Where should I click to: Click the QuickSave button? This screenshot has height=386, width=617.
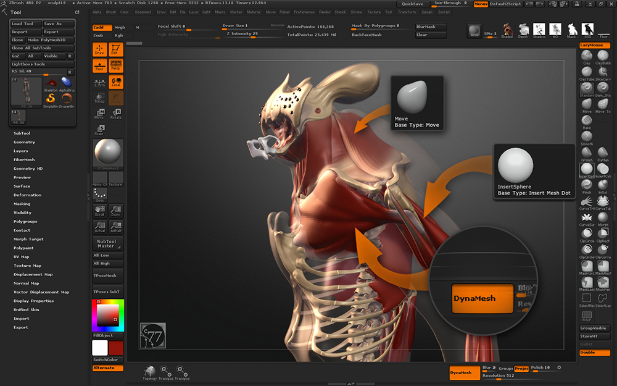pyautogui.click(x=412, y=4)
